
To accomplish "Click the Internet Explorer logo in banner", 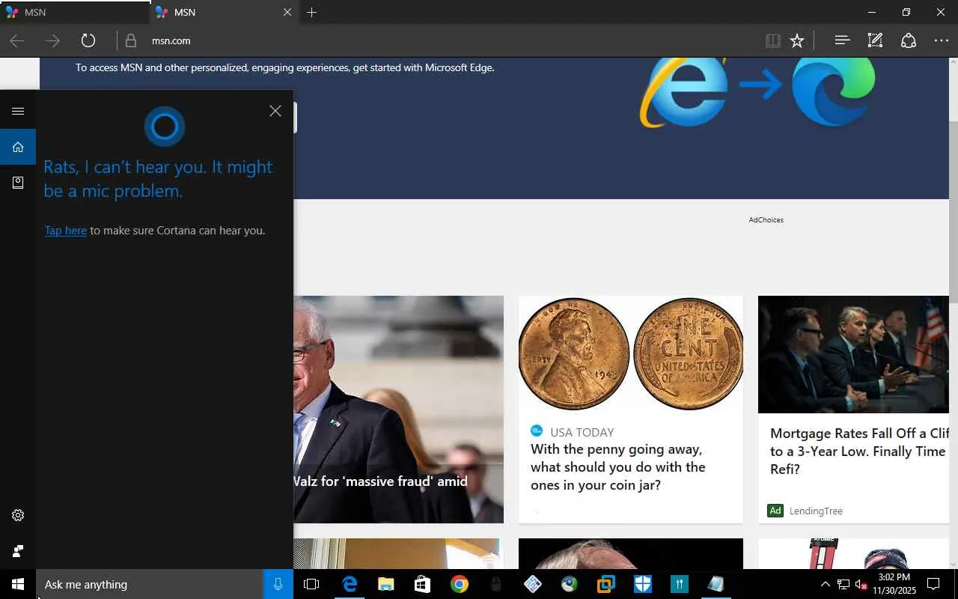I will pos(683,91).
